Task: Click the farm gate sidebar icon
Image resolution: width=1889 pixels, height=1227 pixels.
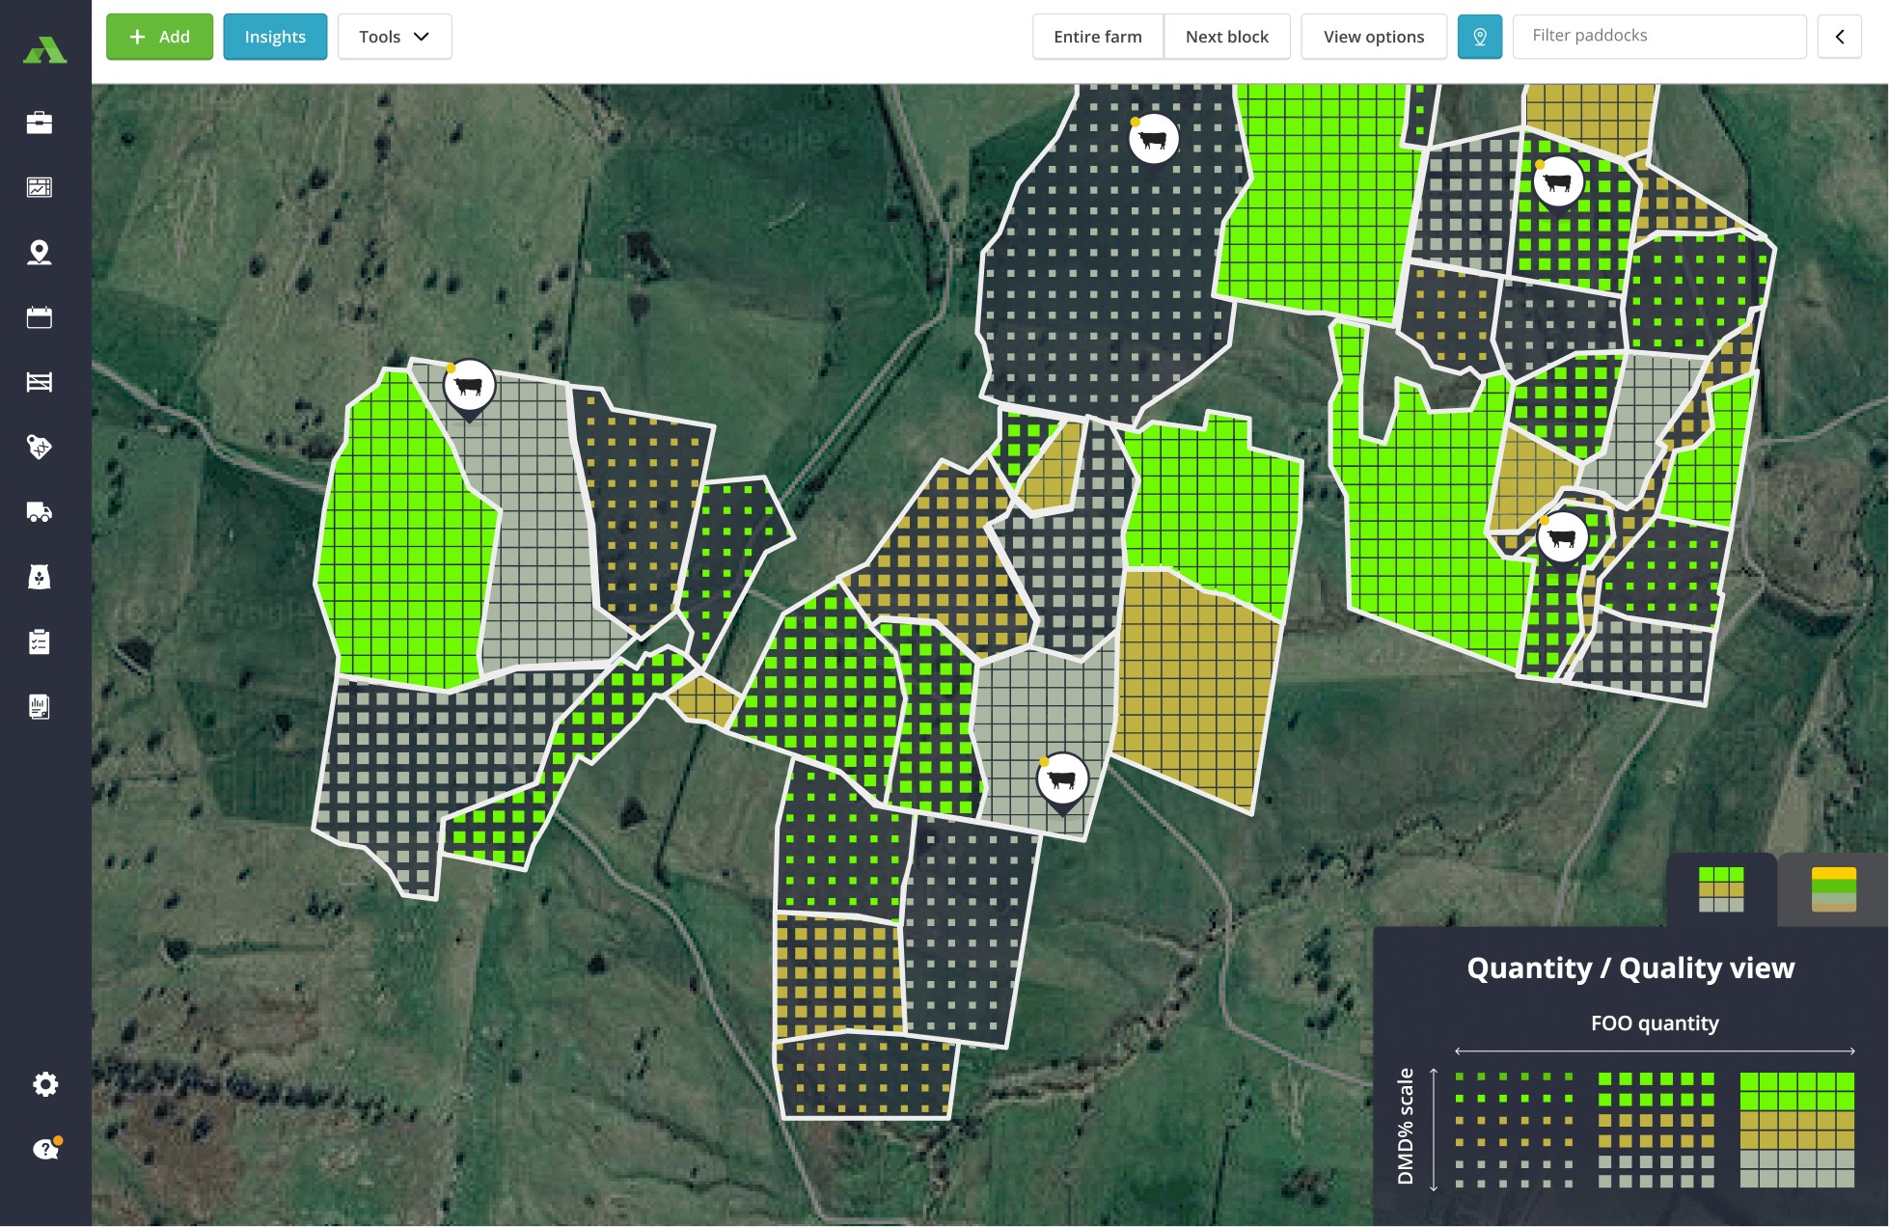Action: [40, 383]
